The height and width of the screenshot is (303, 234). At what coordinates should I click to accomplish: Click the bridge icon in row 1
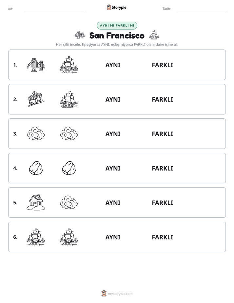click(36, 65)
